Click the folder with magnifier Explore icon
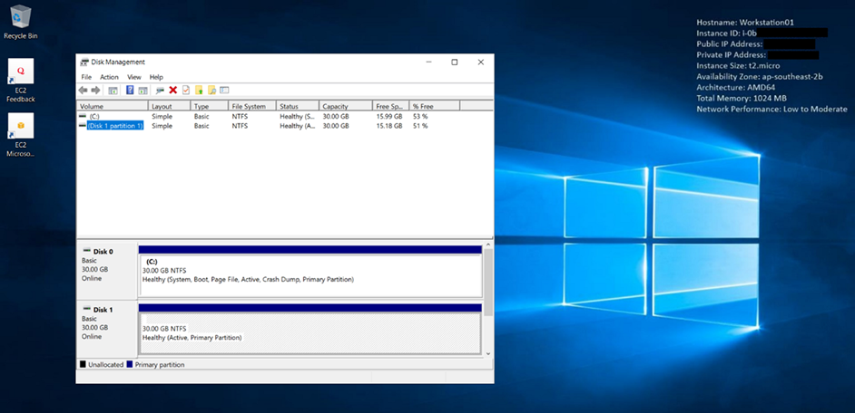The image size is (855, 413). pos(212,91)
